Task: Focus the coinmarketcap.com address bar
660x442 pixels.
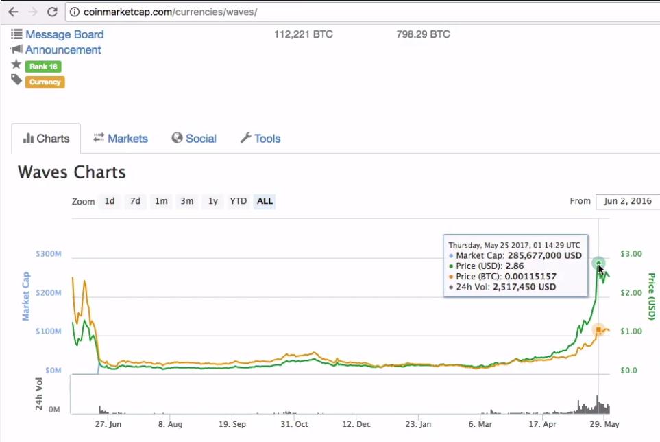Action: (x=362, y=12)
